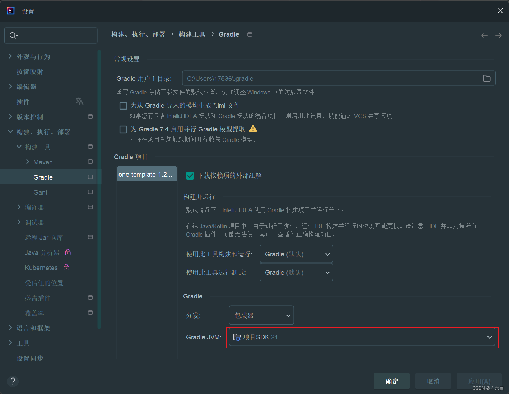The height and width of the screenshot is (394, 509).
Task: Expand 调试器 tree node
Action: [x=19, y=222]
